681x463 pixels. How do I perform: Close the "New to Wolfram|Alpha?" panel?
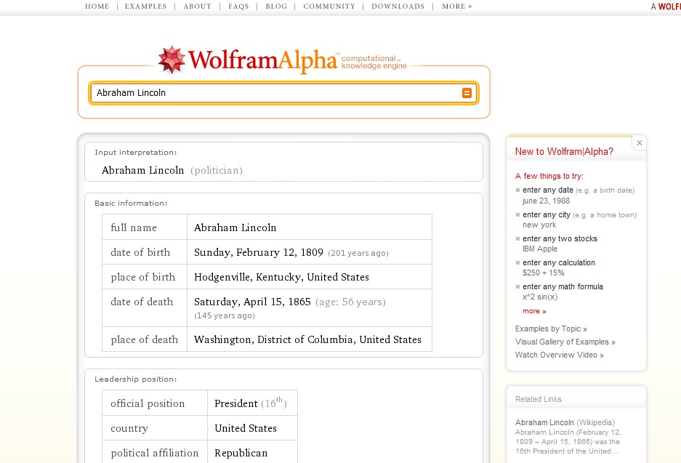[639, 142]
